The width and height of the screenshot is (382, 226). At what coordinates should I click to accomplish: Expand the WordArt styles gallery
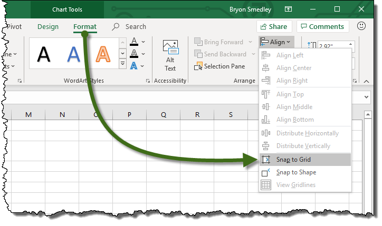pyautogui.click(x=122, y=64)
